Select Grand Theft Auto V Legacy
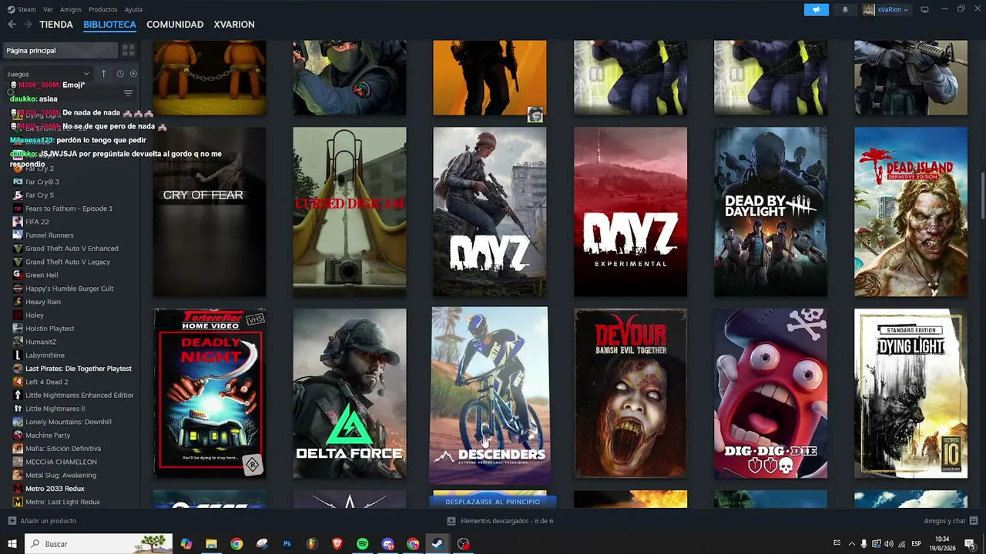The image size is (986, 554). [x=68, y=262]
